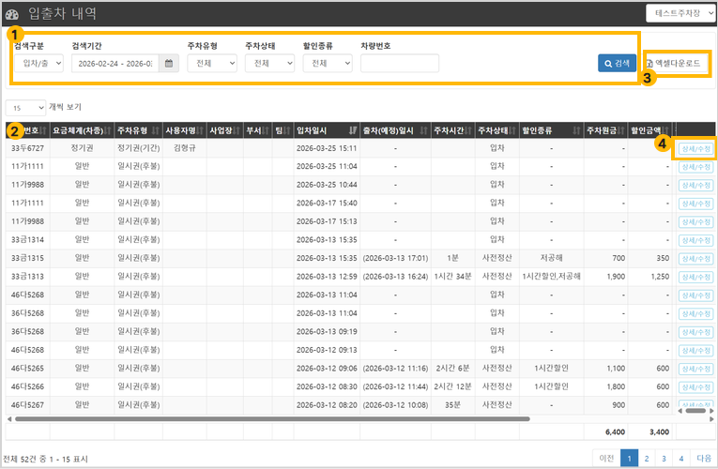Screen dimensions: 718x469
Task: Change the 15 개씩 보기 page size
Action: click(x=25, y=108)
